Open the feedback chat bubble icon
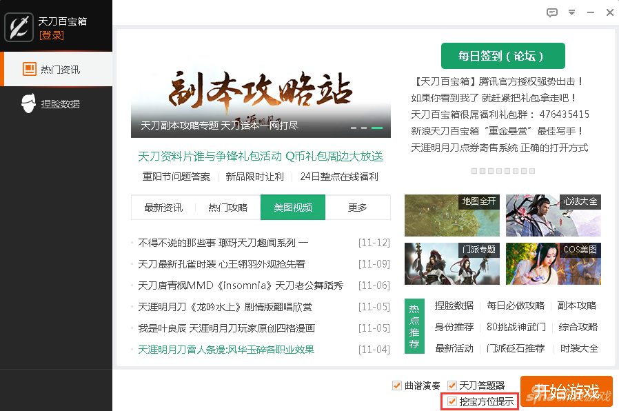The width and height of the screenshot is (619, 411). 552,12
